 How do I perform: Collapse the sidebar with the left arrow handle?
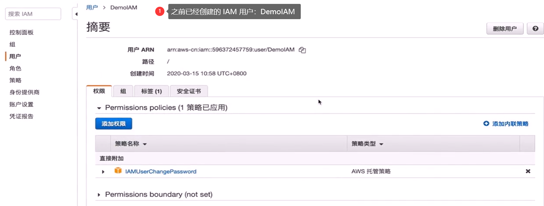pyautogui.click(x=76, y=15)
